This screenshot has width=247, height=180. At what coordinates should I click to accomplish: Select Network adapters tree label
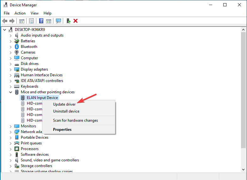31,132
